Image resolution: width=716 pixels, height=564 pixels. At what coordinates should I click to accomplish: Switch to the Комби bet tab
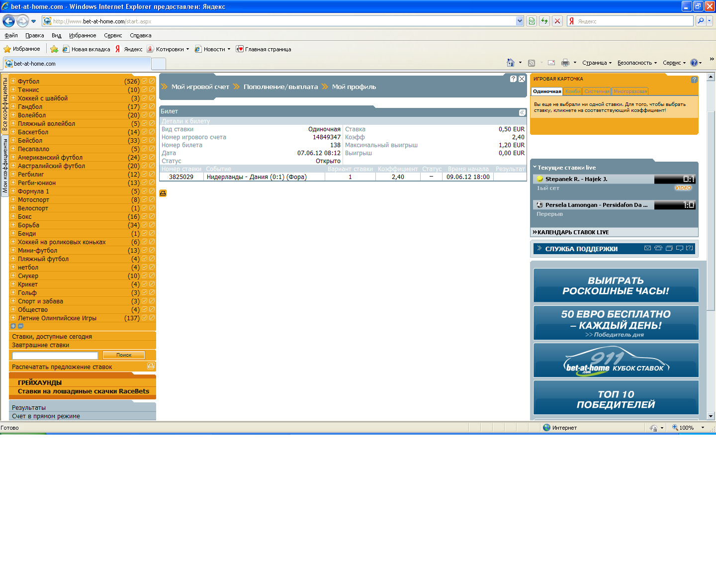point(573,92)
